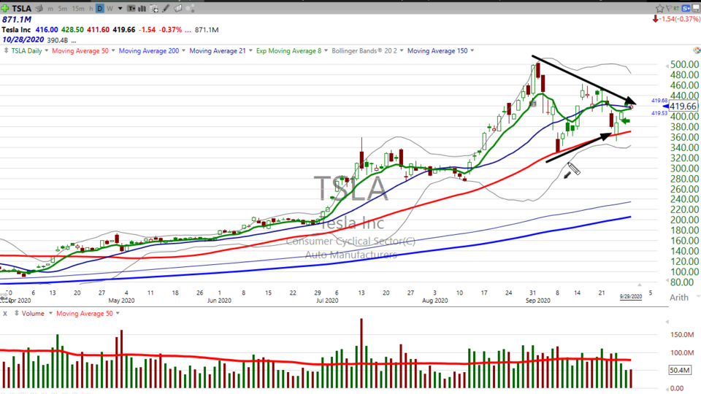
Task: Click the 390.4B market cap value
Action: 57,40
